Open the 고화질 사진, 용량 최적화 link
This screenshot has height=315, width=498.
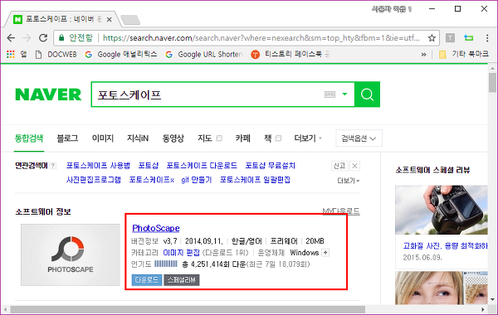(445, 246)
